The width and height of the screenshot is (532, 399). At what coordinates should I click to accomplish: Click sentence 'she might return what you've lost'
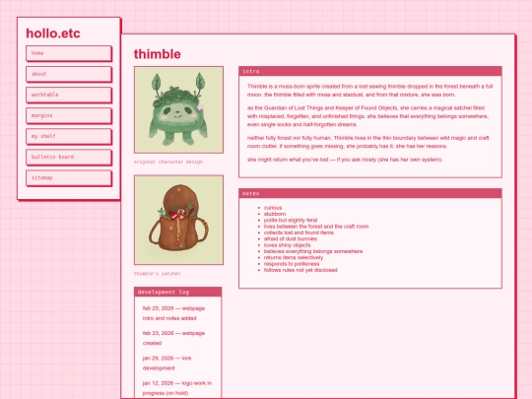tap(345, 160)
